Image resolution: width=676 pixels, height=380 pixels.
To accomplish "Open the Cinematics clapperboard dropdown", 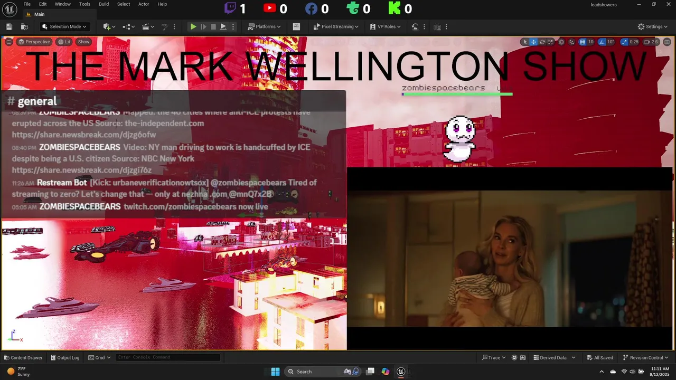I will [x=148, y=26].
